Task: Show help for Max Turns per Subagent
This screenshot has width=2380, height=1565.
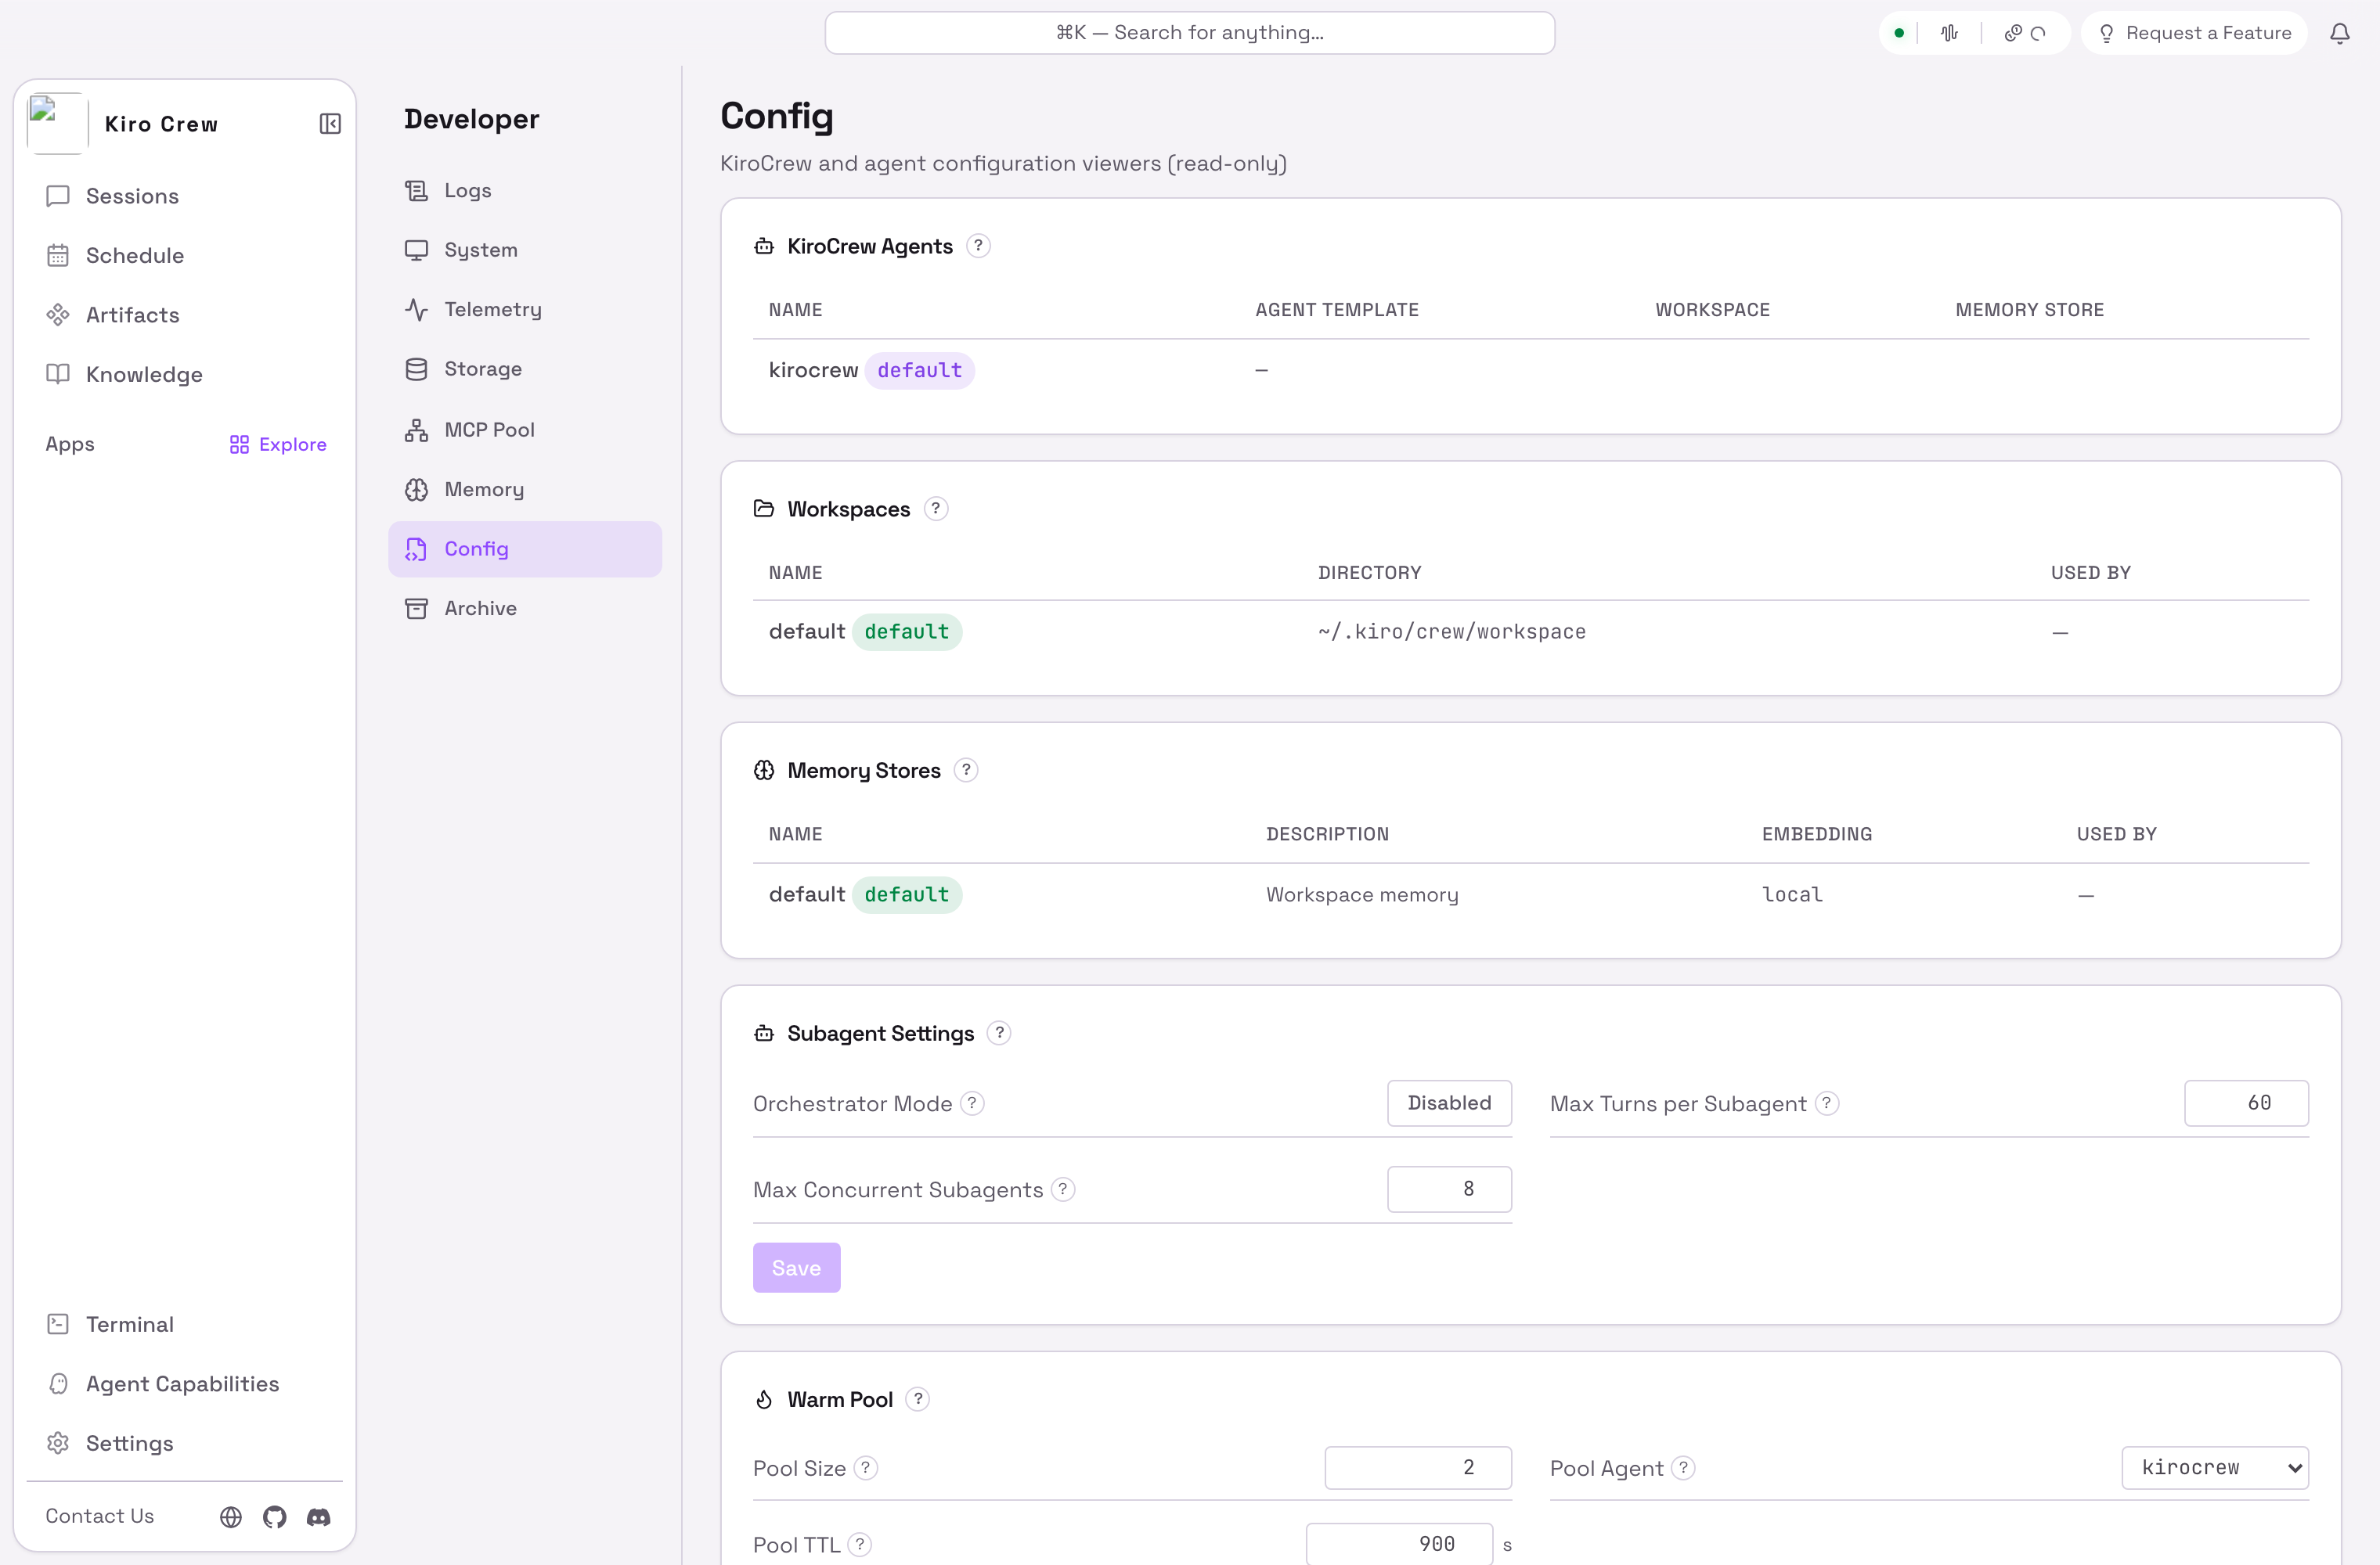Action: [1826, 1103]
